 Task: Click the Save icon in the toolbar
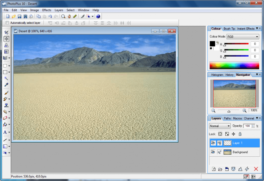[20, 16]
